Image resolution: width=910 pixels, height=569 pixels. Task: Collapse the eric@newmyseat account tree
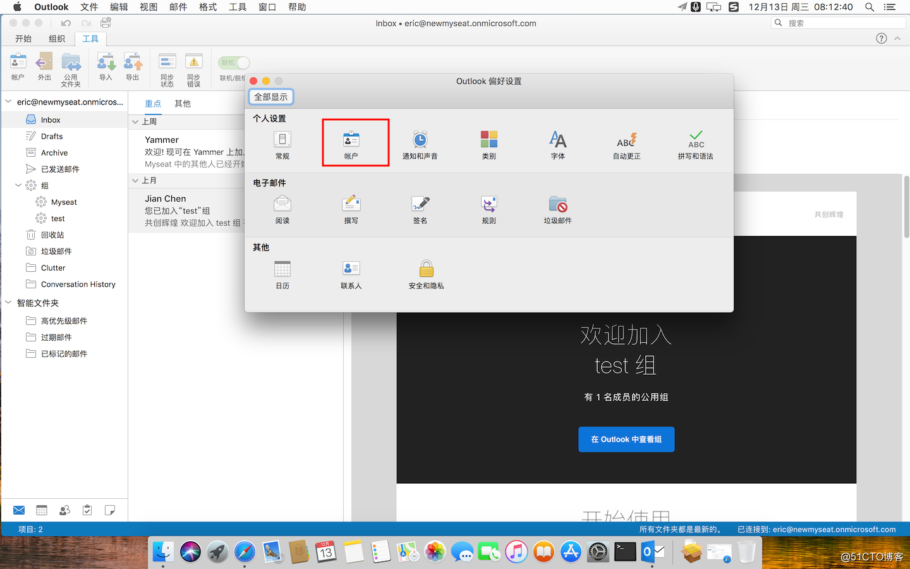pos(8,101)
